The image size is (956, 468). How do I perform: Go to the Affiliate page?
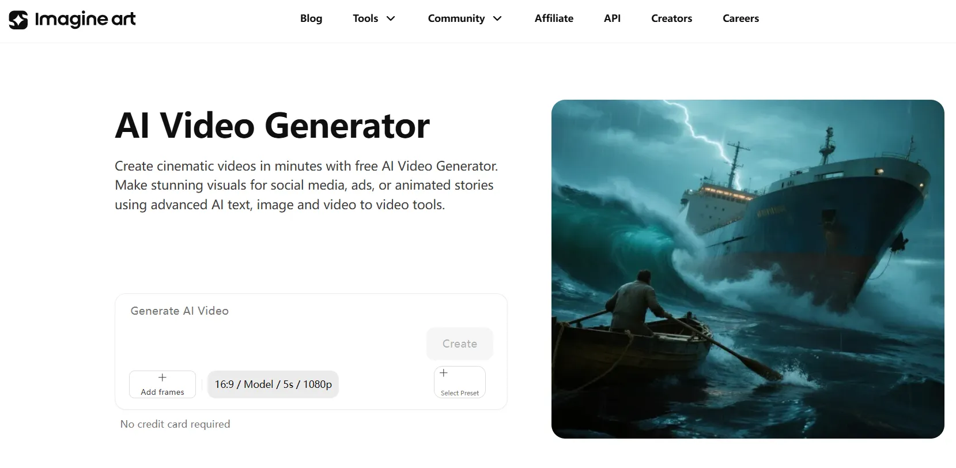554,18
